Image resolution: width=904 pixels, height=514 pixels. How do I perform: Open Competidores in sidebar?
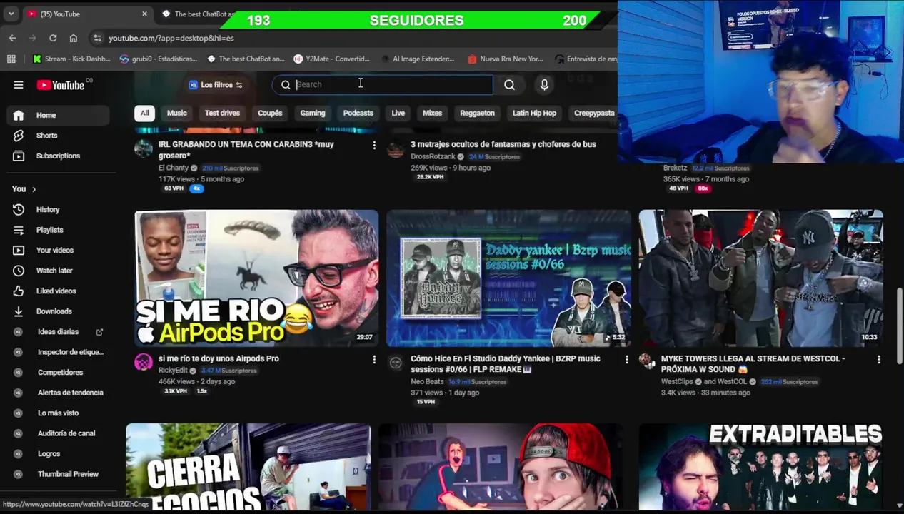(x=59, y=373)
